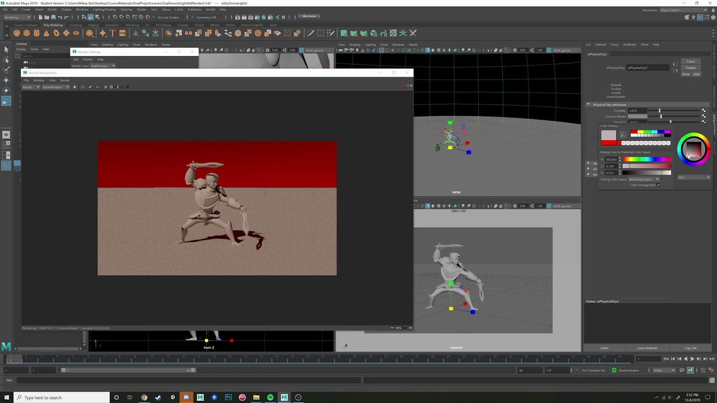Create a polygon cylinder from the shelf

tap(36, 33)
